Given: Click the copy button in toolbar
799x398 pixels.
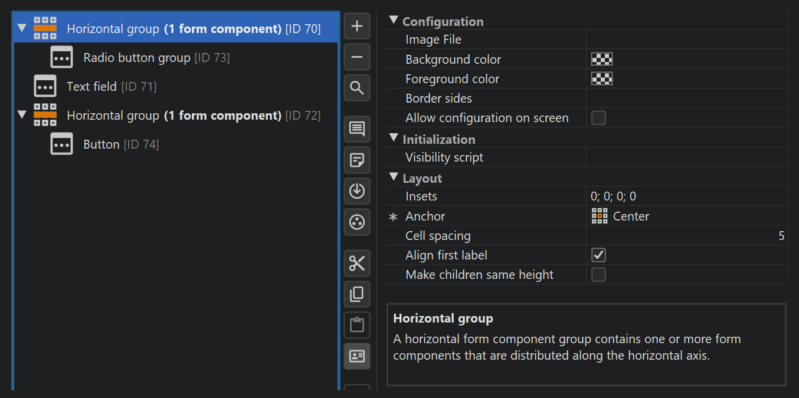Looking at the screenshot, I should click(x=357, y=294).
